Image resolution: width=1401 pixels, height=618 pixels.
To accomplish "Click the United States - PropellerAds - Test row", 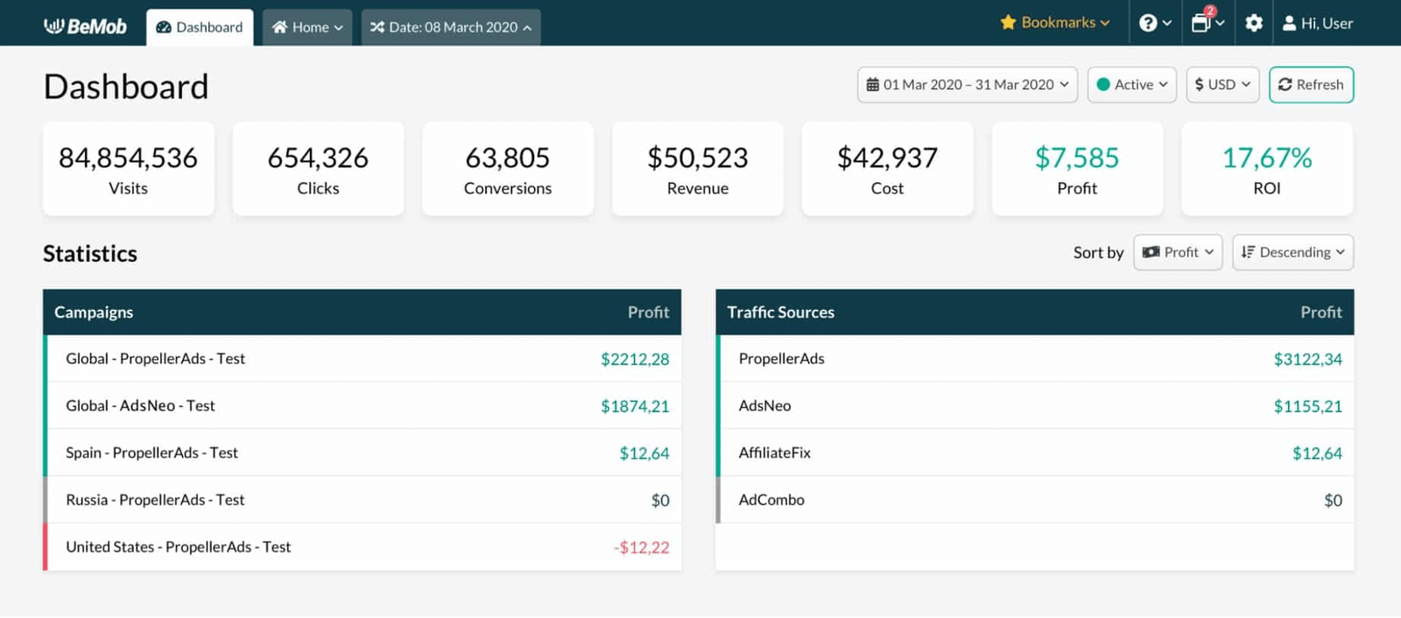I will click(179, 547).
